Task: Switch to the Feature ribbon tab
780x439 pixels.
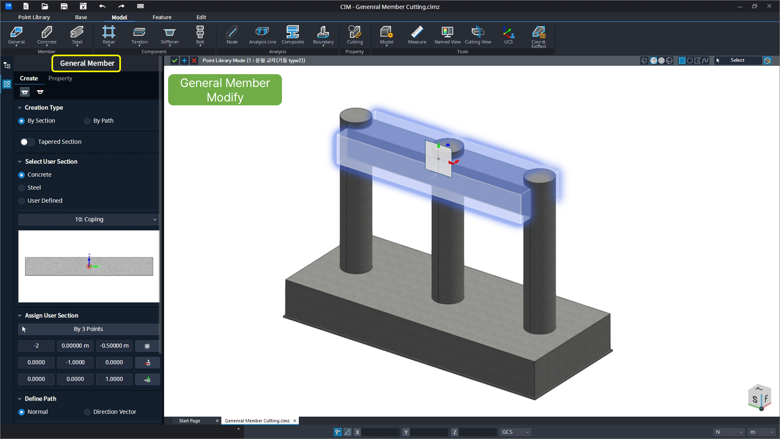Action: (x=162, y=17)
